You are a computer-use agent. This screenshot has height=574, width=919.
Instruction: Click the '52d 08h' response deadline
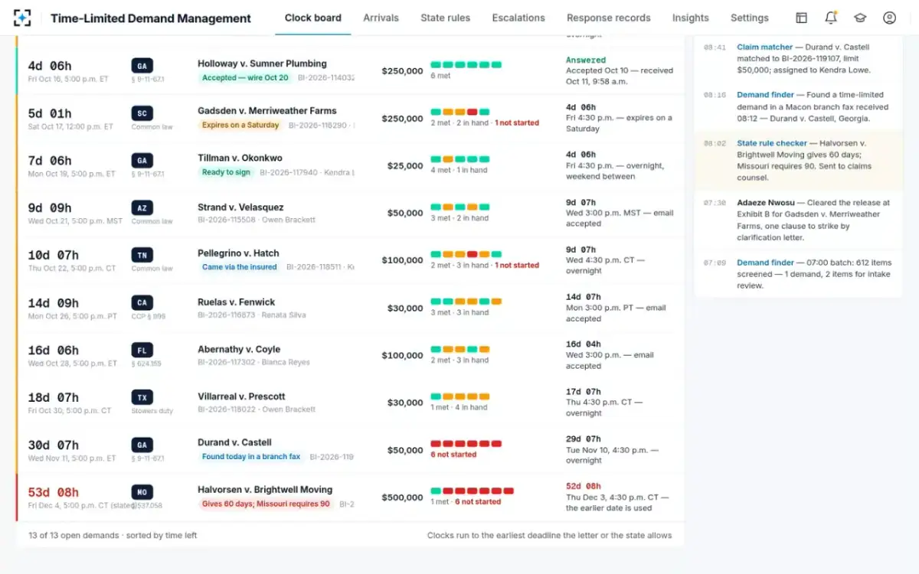pyautogui.click(x=584, y=486)
